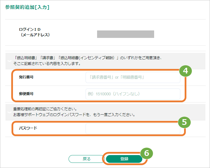Viewport: 210px width, 168px height.
Task: Collapse the 振込明細書 instruction section chevron
Action: coord(10,61)
